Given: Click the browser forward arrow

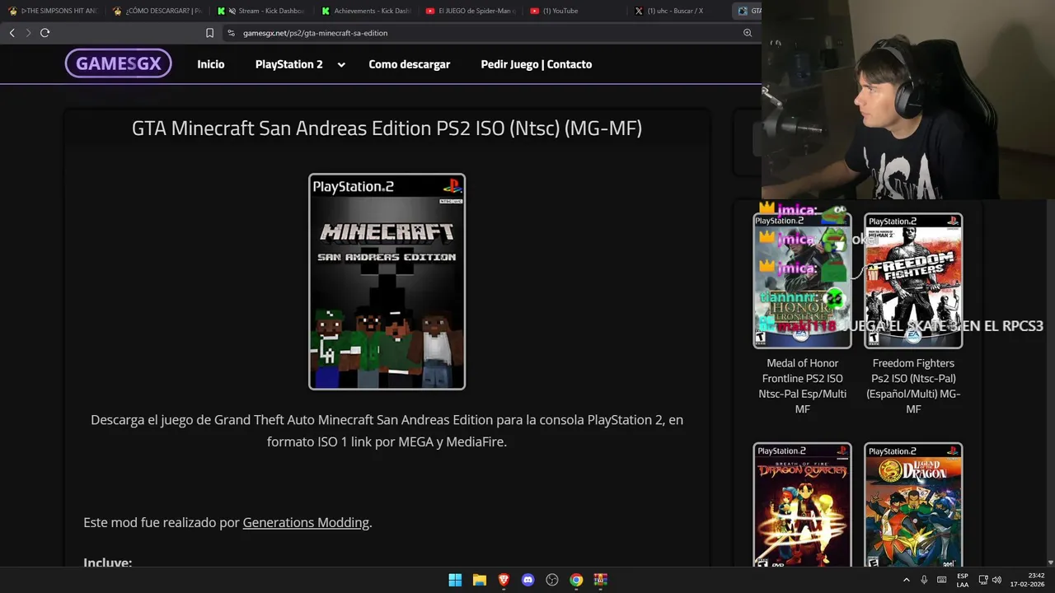Looking at the screenshot, I should 28,33.
